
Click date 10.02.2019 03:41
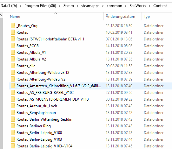pyautogui.click(x=119, y=32)
